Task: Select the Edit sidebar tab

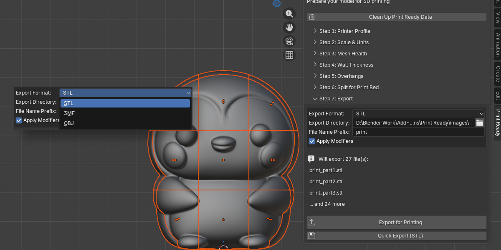Action: tap(498, 96)
